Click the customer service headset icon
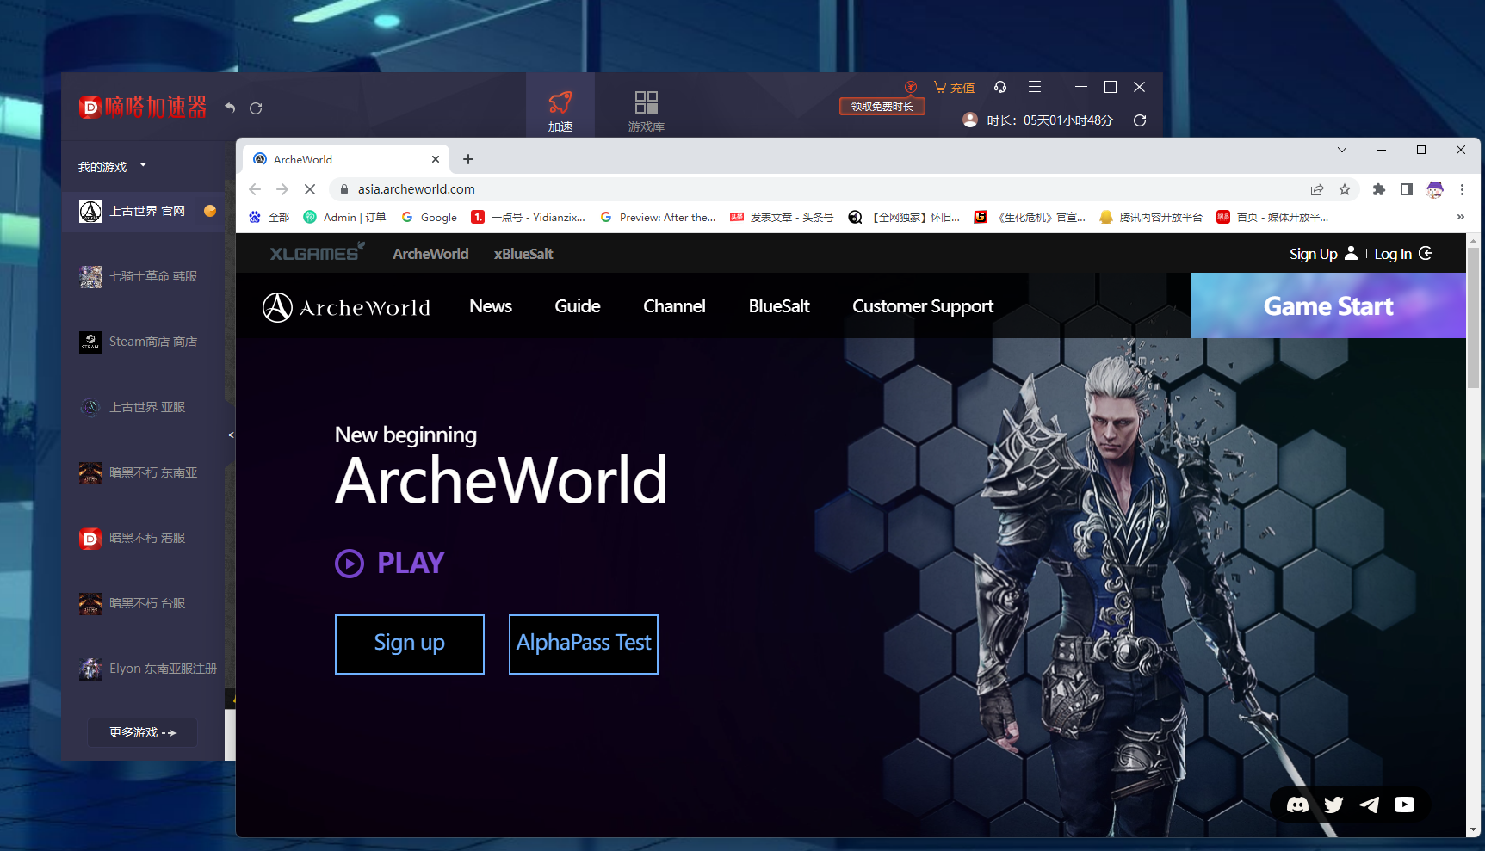The width and height of the screenshot is (1485, 851). tap(1000, 87)
